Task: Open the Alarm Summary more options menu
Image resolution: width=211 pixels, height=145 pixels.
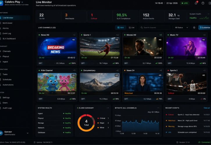Action: coord(108,108)
